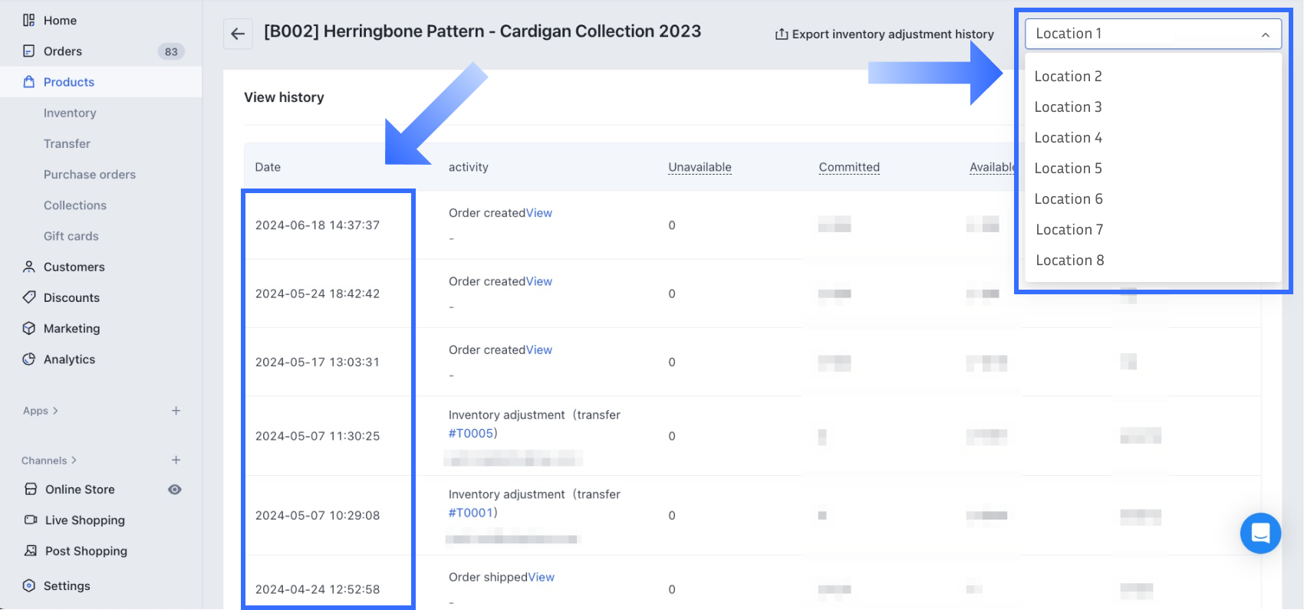Screen dimensions: 1304x610
Task: Add a sales channel with plus icon
Action: [176, 460]
